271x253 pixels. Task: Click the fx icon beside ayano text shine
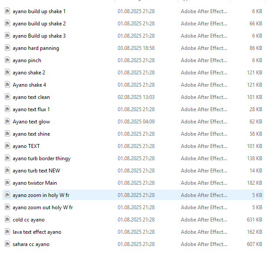[x=7, y=134]
